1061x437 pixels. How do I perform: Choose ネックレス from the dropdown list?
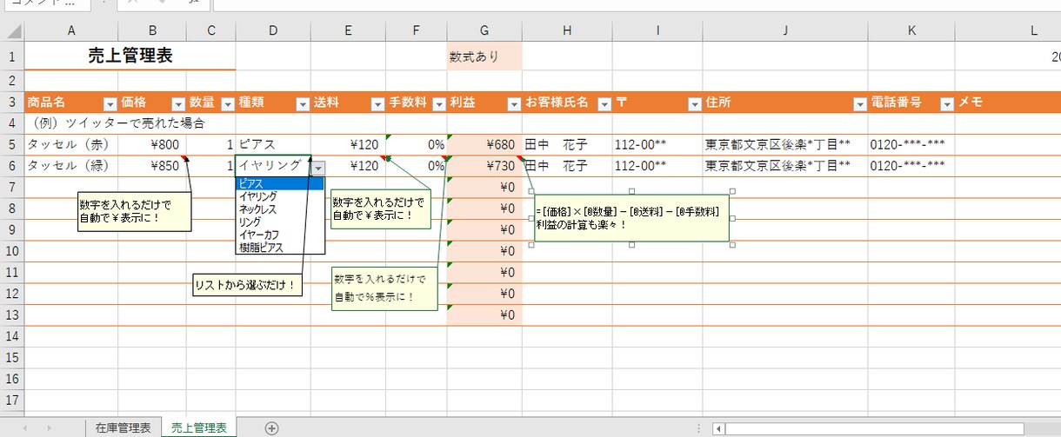(x=279, y=209)
